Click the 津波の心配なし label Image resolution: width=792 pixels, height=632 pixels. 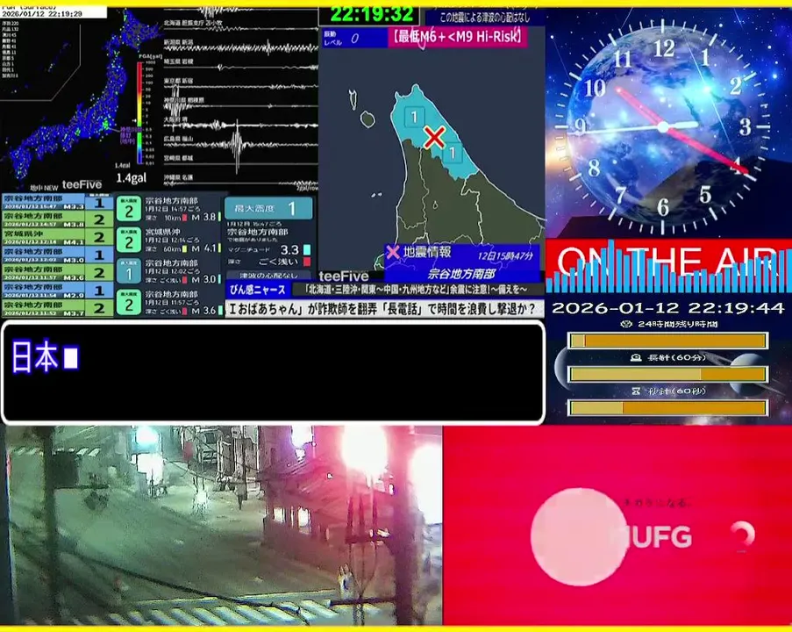tap(268, 276)
